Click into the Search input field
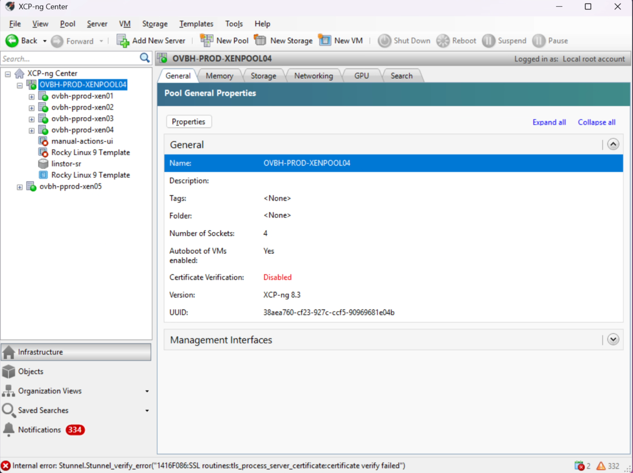Viewport: 633px width, 473px height. point(69,59)
